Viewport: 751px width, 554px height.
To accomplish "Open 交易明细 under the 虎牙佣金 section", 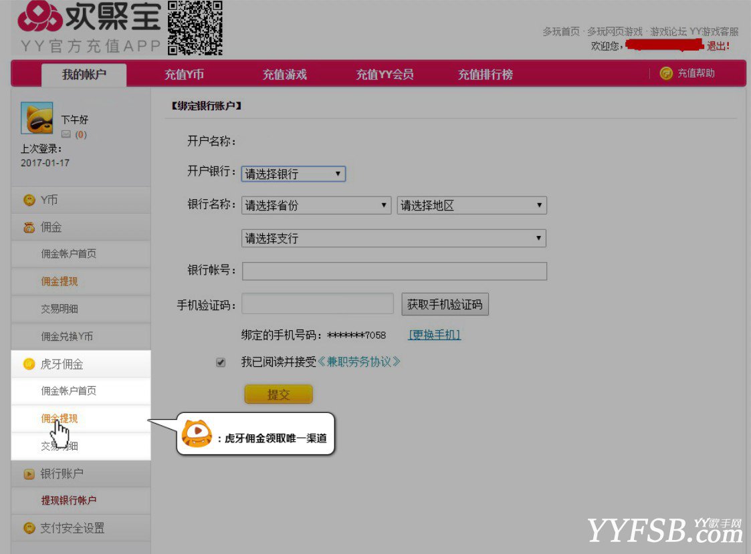I will (x=60, y=446).
